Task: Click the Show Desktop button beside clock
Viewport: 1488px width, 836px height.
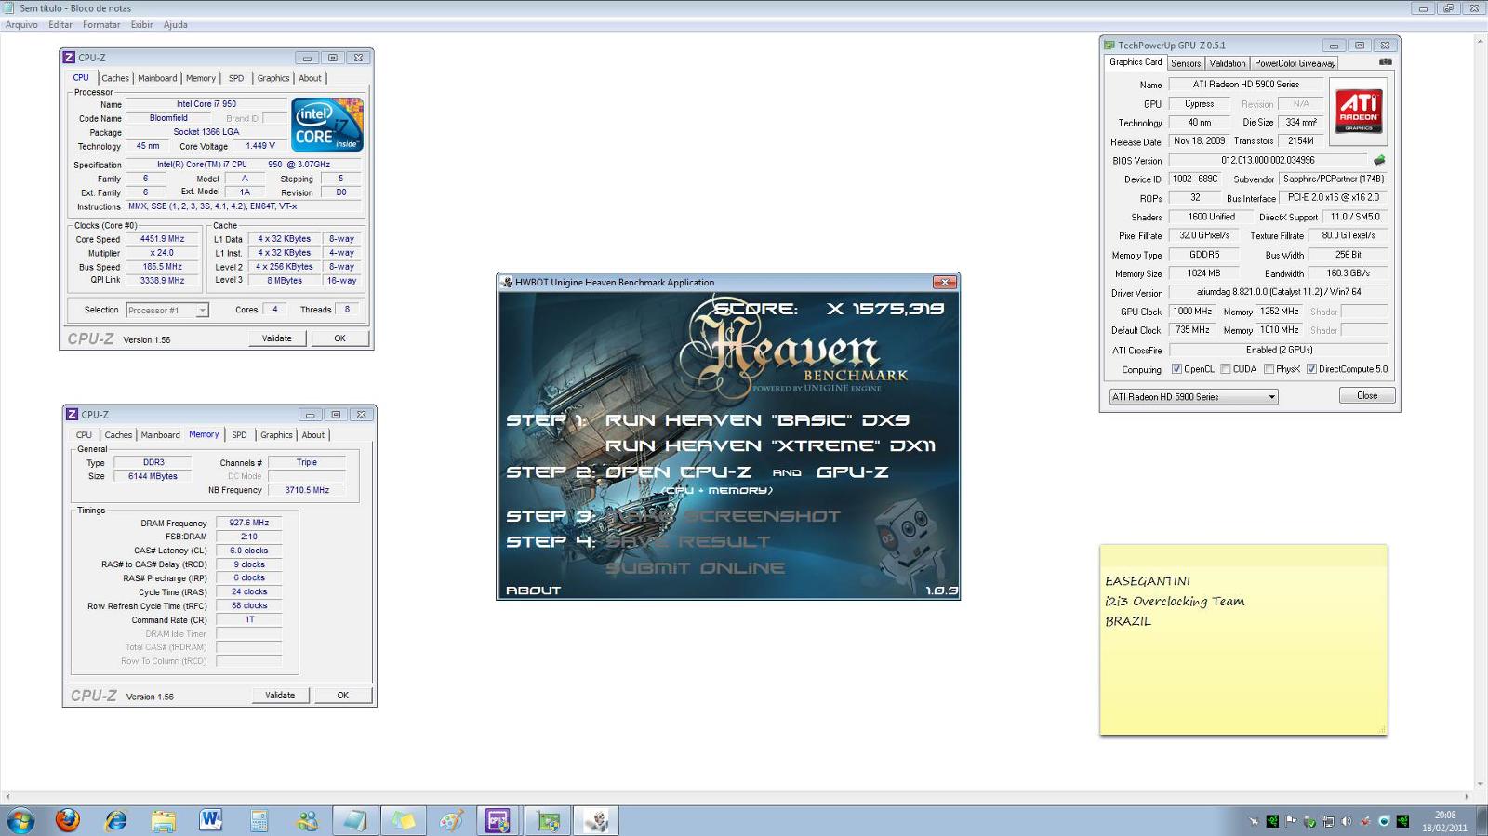Action: pos(1481,820)
